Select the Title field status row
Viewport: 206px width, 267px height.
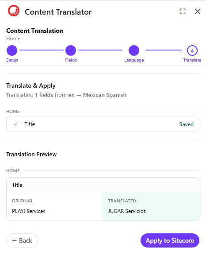pos(103,124)
